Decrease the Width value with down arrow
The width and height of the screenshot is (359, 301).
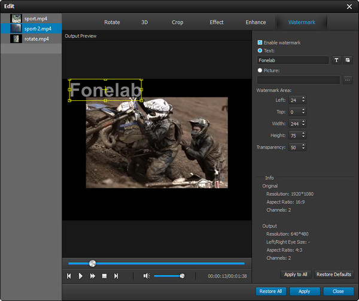pos(303,125)
